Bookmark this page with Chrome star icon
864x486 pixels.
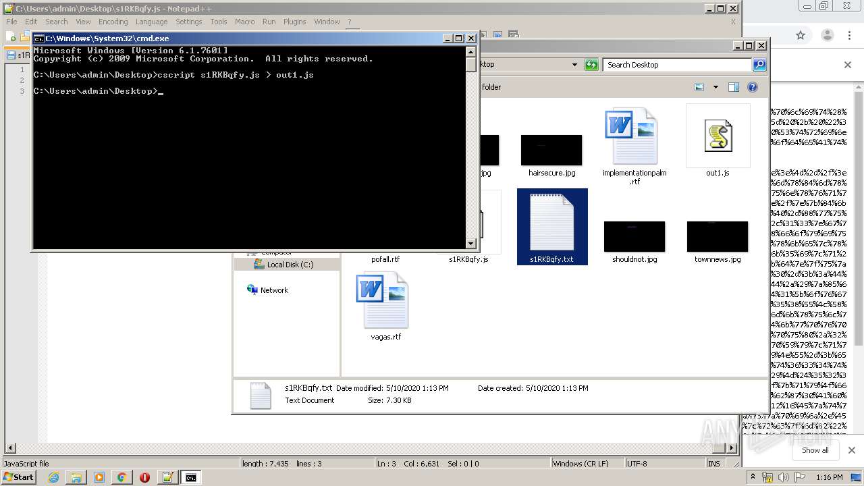(801, 35)
